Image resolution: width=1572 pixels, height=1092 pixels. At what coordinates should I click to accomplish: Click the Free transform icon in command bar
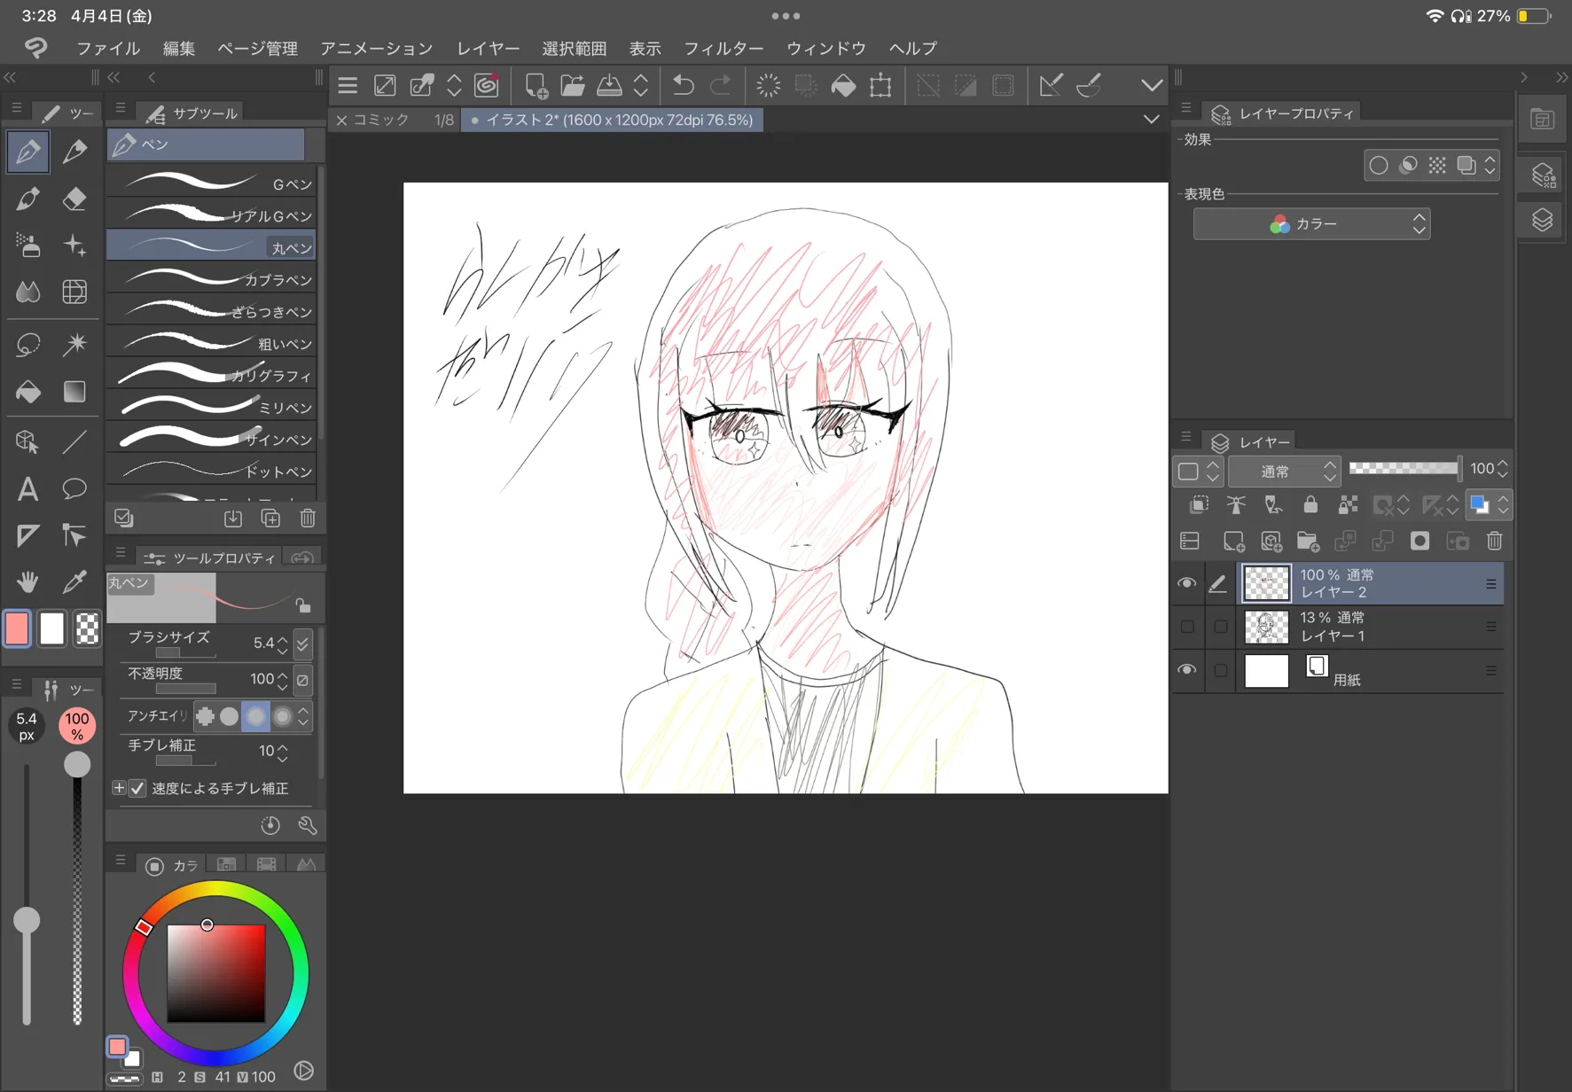tap(880, 85)
